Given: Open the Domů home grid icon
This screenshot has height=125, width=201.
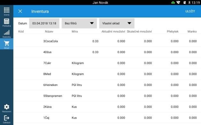Looking at the screenshot, I should tap(6, 10).
